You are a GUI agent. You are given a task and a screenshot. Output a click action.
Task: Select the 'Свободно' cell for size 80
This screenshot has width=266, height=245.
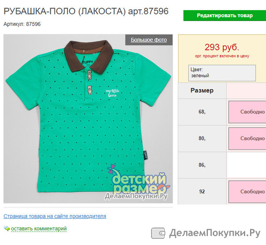pyautogui.click(x=247, y=139)
